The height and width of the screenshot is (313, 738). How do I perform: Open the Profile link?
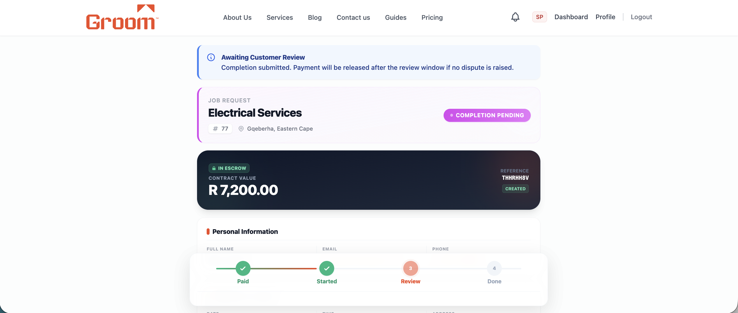tap(605, 17)
